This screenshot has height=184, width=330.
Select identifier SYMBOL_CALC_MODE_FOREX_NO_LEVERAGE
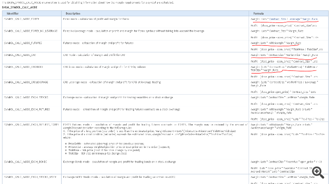coord(31,31)
